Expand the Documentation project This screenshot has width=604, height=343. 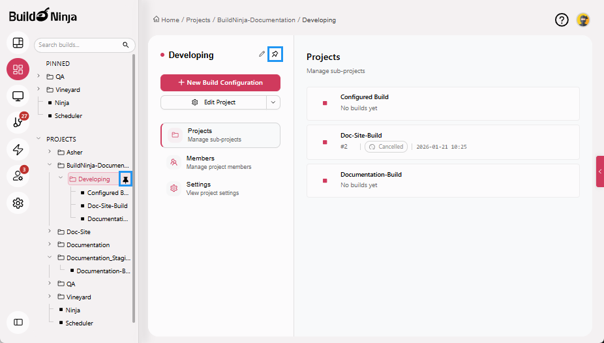50,245
